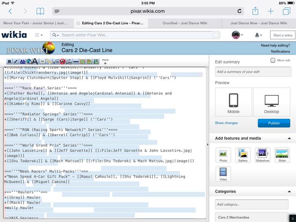The width and height of the screenshot is (296, 222).
Task: Add a Slider to the article
Action: 282,155
